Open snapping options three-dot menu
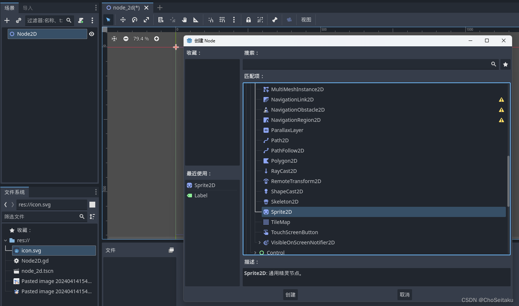519x306 pixels. pos(234,20)
